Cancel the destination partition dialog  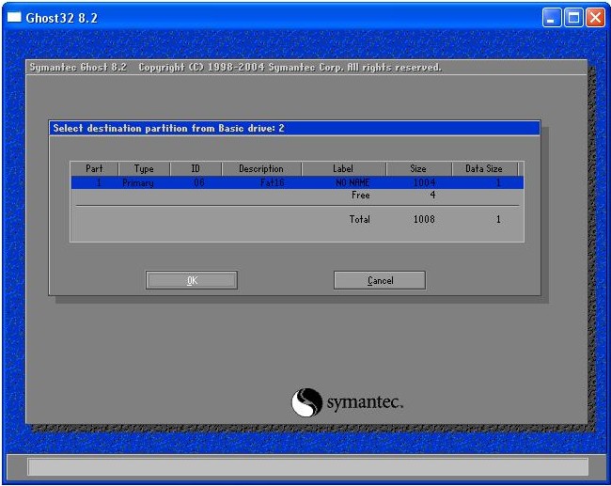(x=380, y=280)
